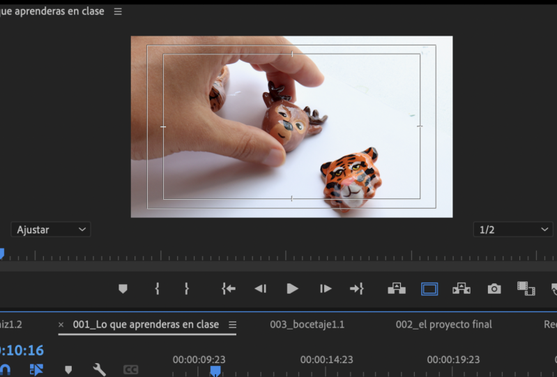The height and width of the screenshot is (377, 557).
Task: Click the monitor zoom scroll bar
Action: 279,266
